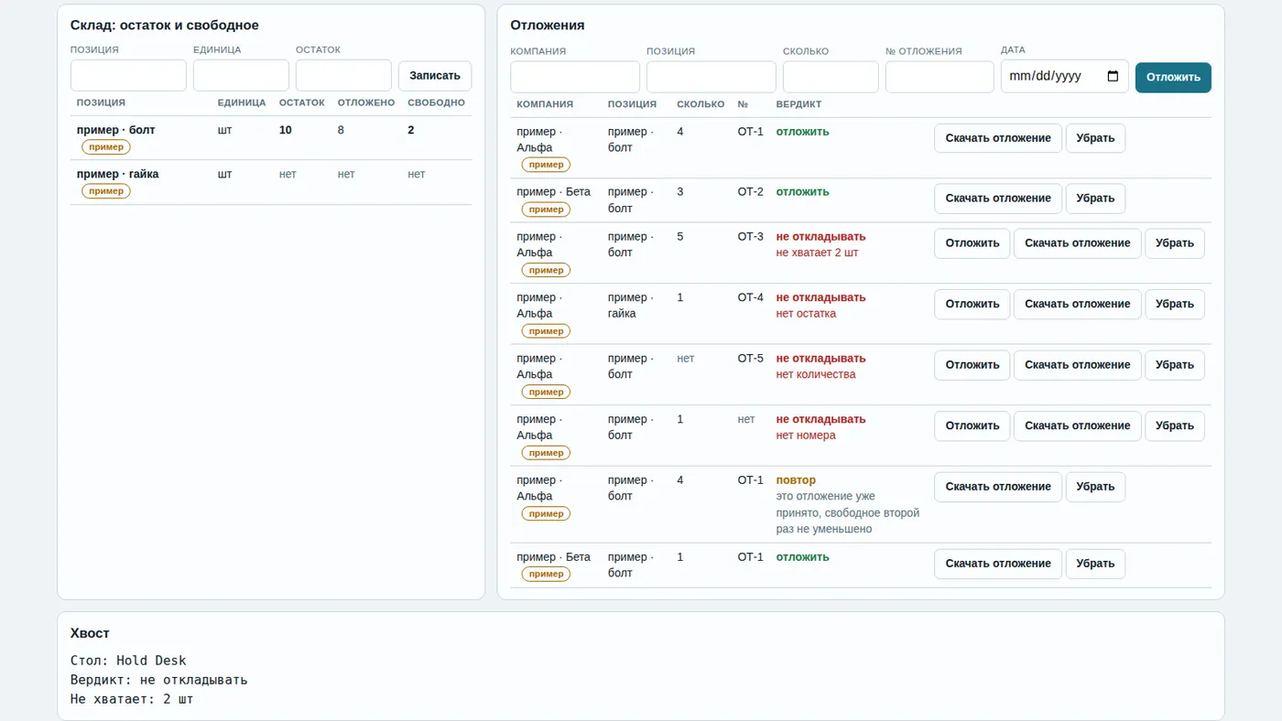Image resolution: width=1282 pixels, height=721 pixels.
Task: Click Отложить in the row without a number
Action: pyautogui.click(x=972, y=426)
